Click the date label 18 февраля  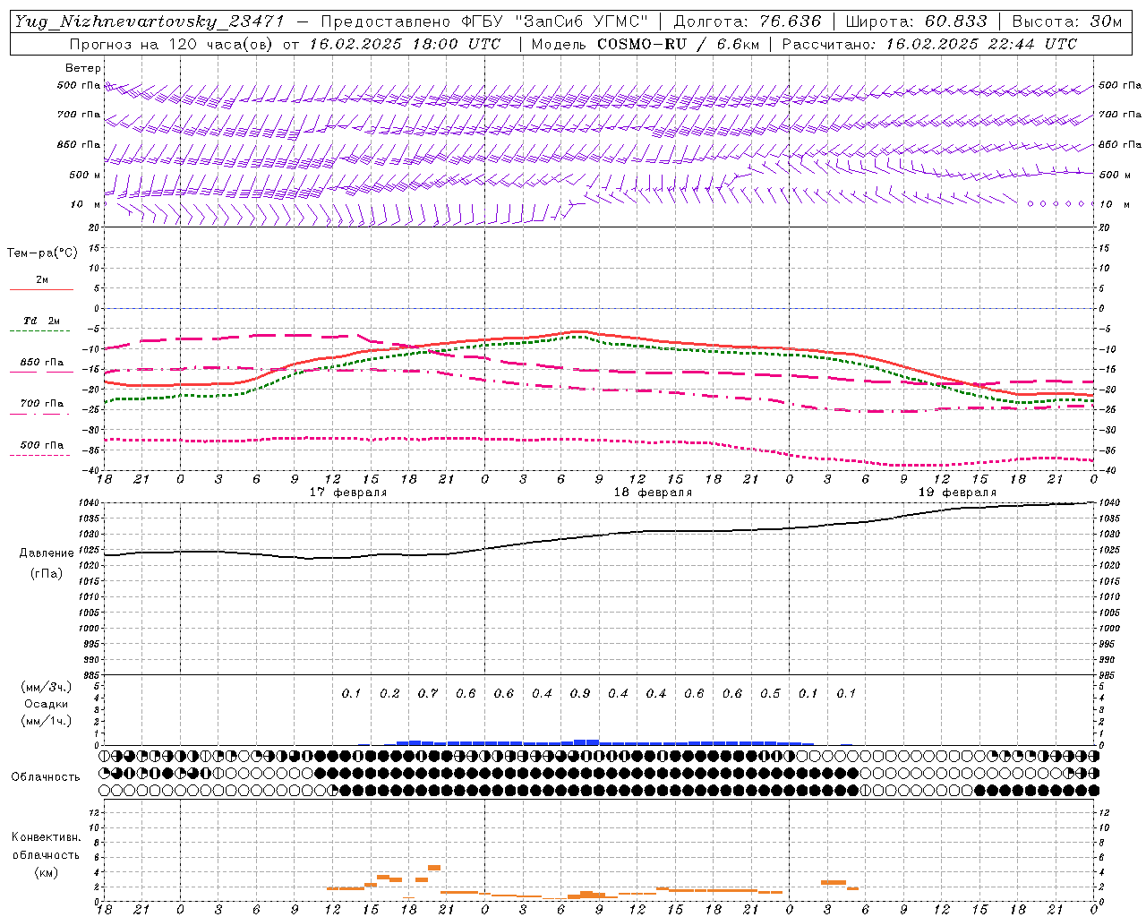653,493
